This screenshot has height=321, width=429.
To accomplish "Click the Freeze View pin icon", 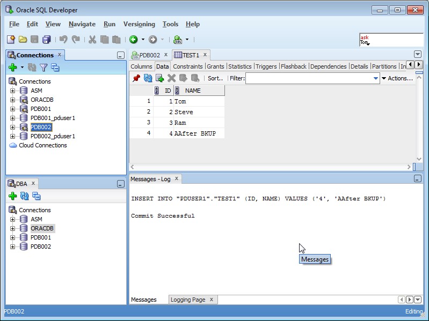I will pyautogui.click(x=136, y=78).
